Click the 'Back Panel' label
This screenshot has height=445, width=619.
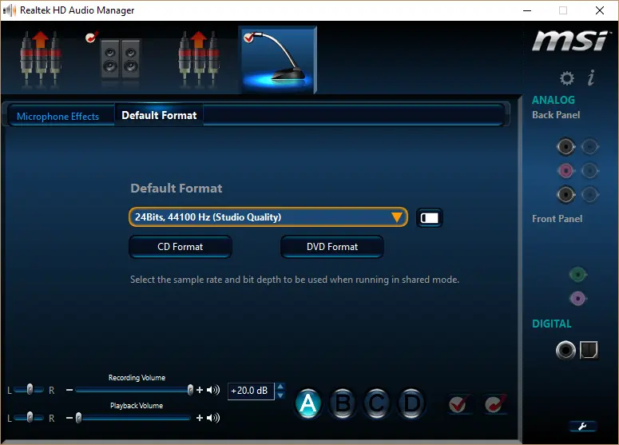[x=556, y=115]
